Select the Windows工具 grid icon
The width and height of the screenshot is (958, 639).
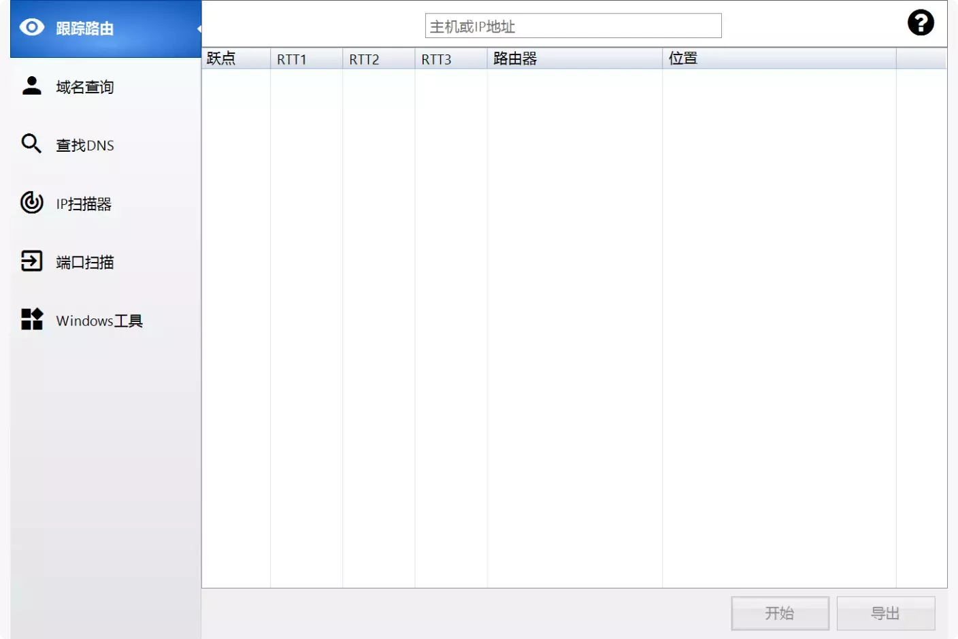click(x=31, y=319)
